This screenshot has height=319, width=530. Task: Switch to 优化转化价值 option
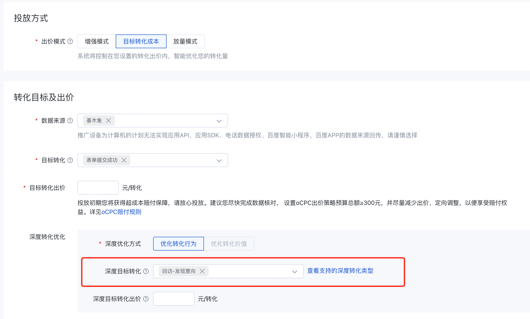pos(229,244)
